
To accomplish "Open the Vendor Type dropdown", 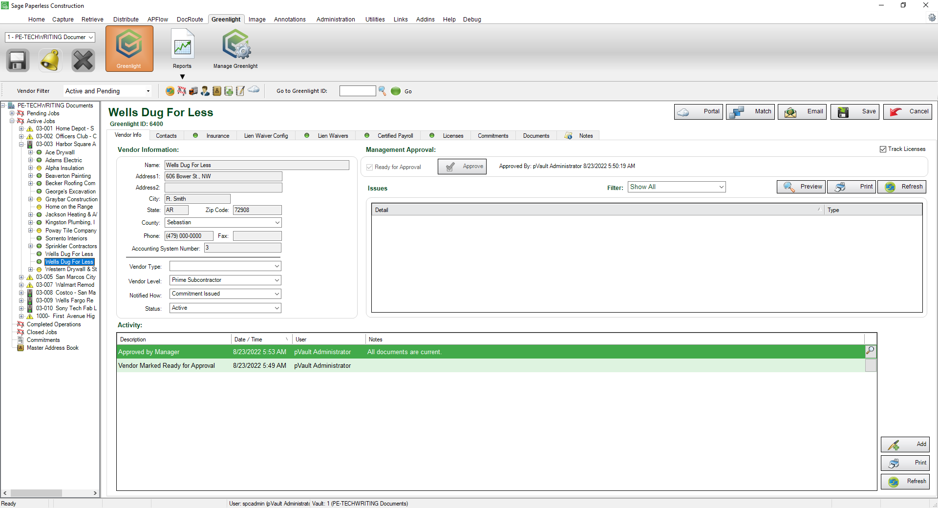I will [225, 266].
